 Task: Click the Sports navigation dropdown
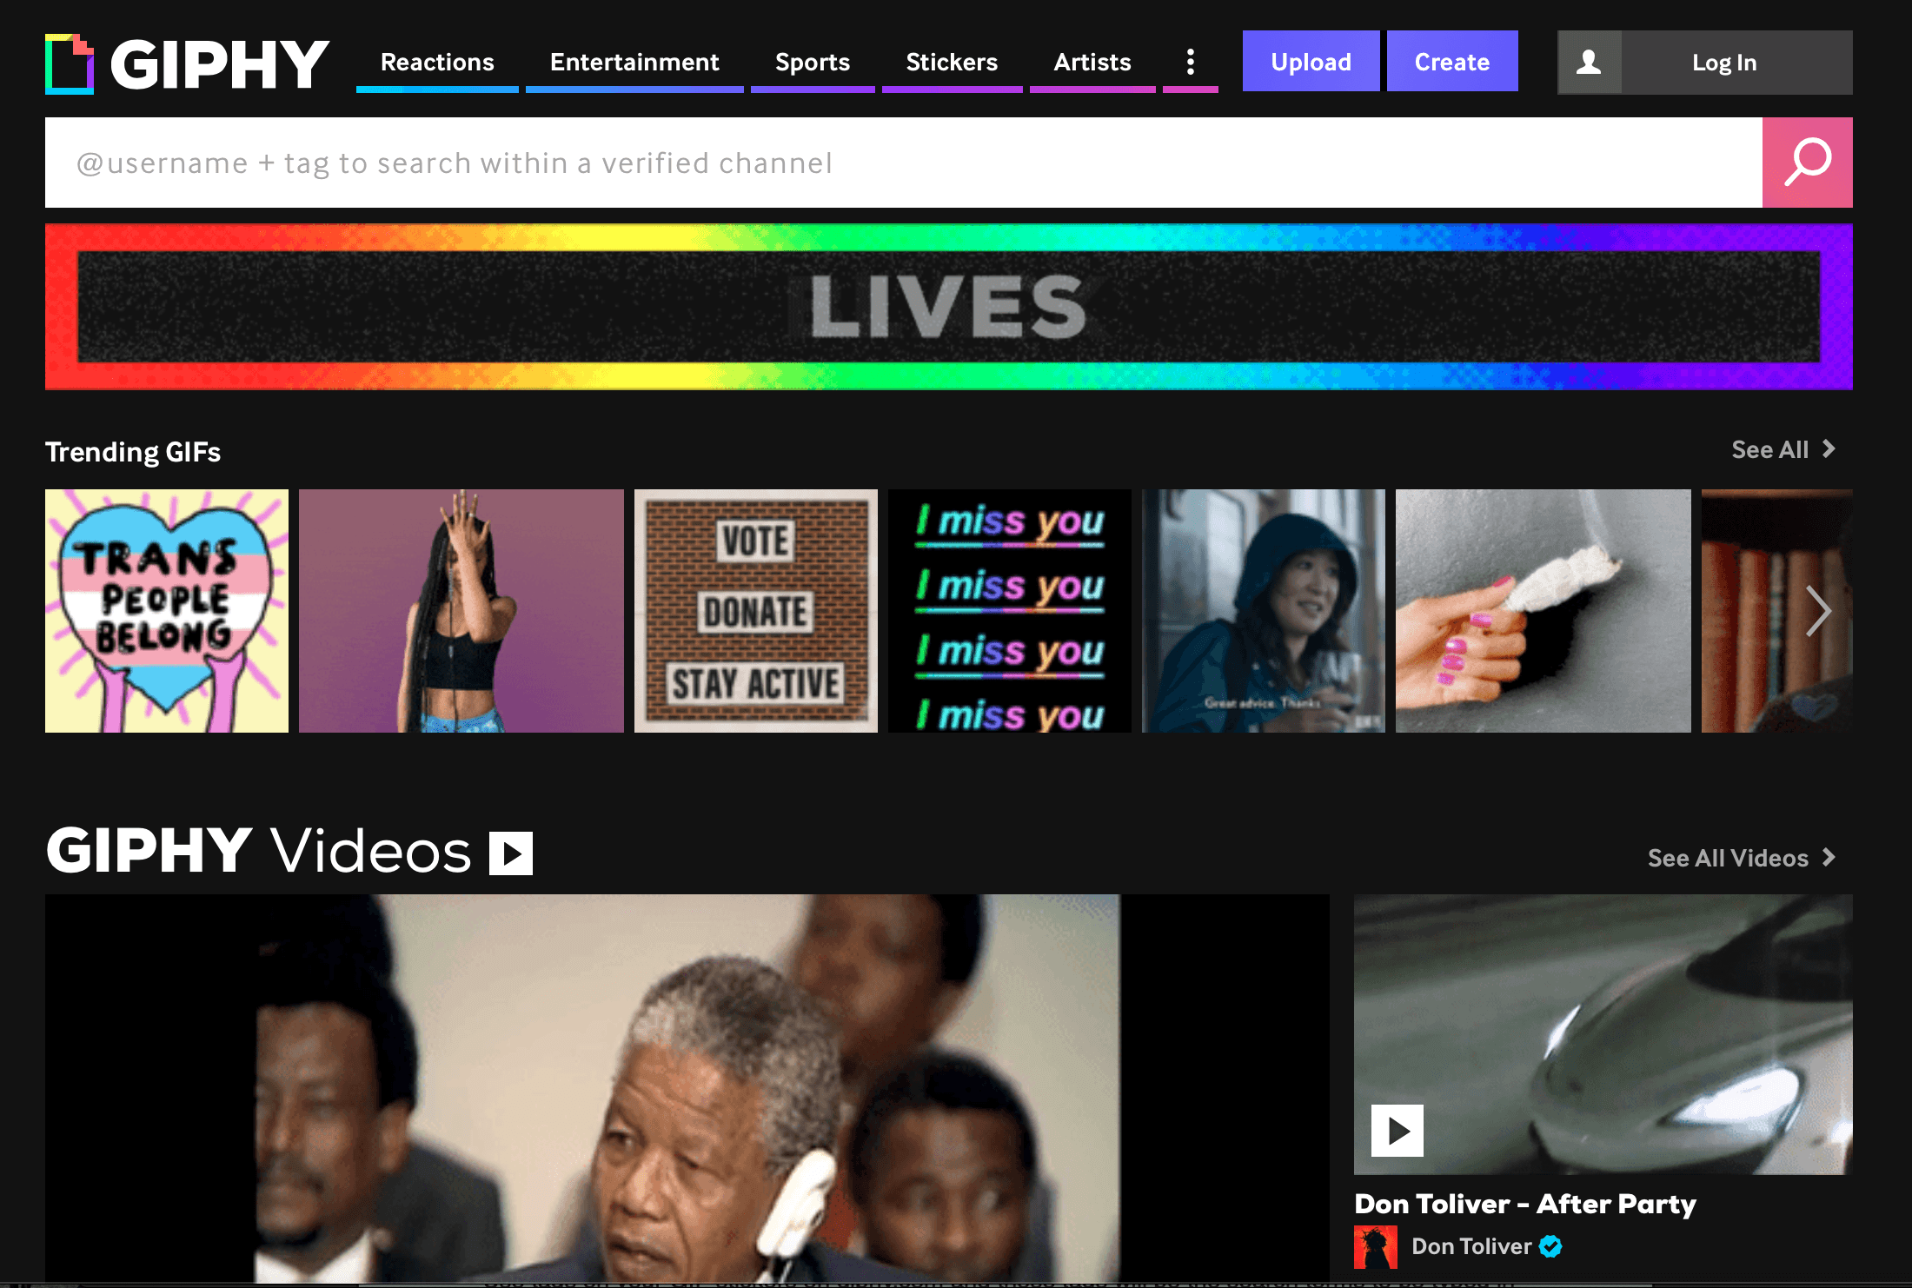click(x=813, y=62)
